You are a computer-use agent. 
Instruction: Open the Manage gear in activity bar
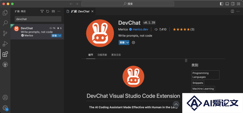click(5, 108)
